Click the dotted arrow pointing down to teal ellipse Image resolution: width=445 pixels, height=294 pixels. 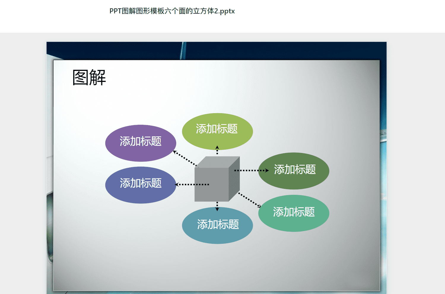point(217,206)
